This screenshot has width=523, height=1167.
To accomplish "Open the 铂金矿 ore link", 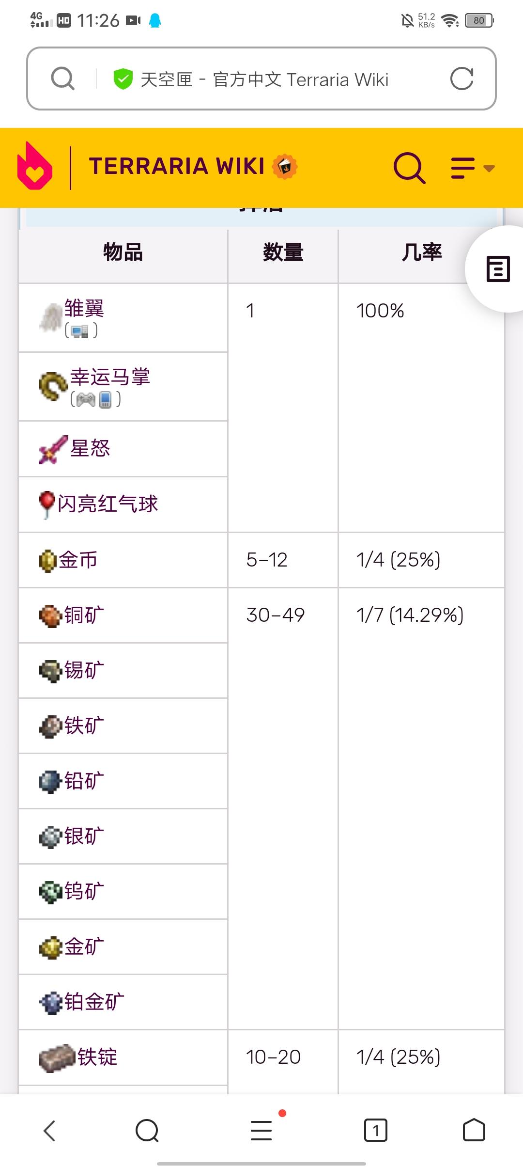I will (x=94, y=1002).
